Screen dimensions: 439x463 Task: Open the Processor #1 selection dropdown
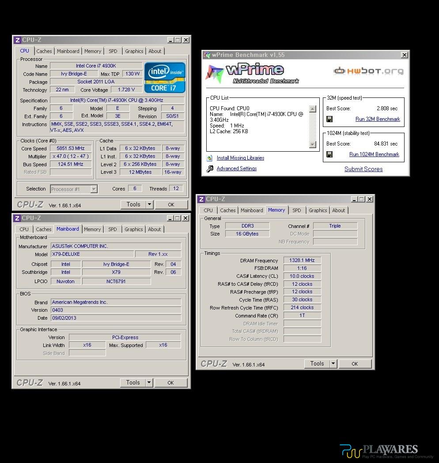click(x=94, y=189)
